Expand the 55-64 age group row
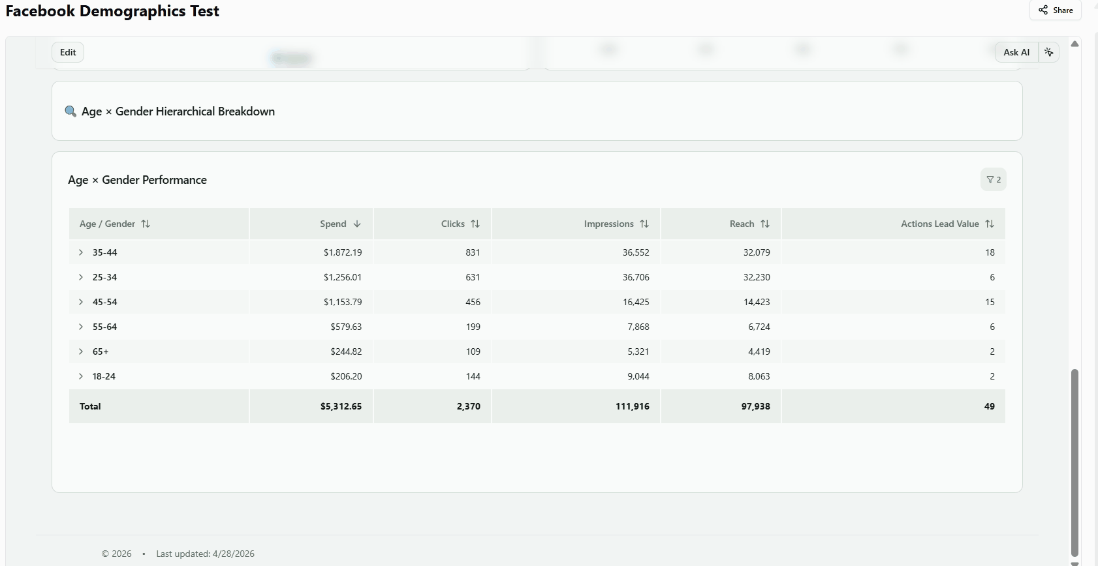1098x566 pixels. [x=81, y=327]
